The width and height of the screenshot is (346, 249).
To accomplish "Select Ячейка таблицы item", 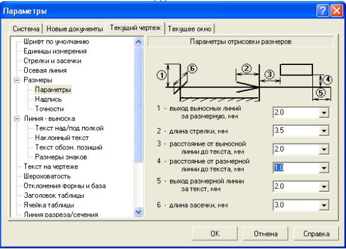I will [x=49, y=205].
